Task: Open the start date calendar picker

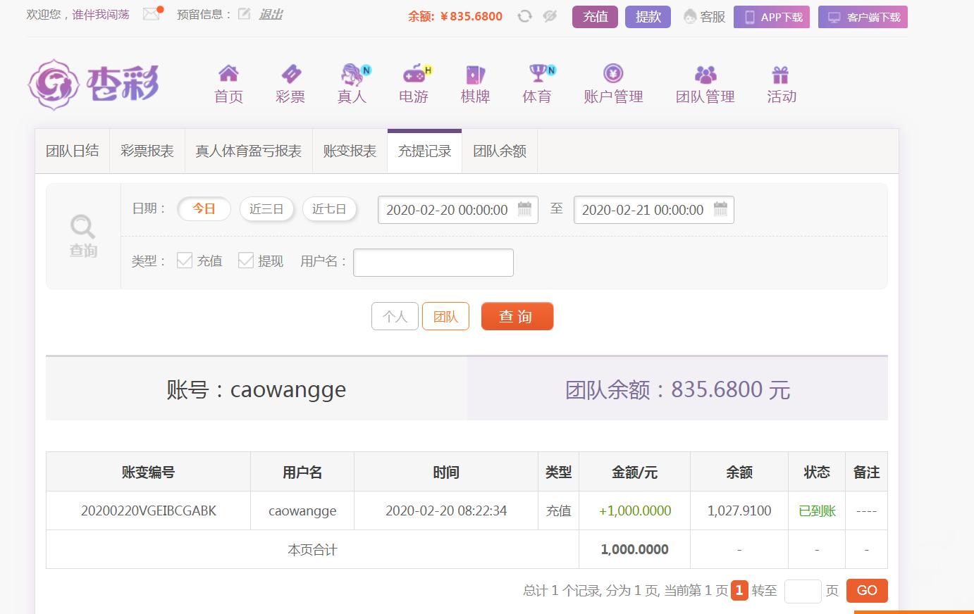Action: [524, 209]
